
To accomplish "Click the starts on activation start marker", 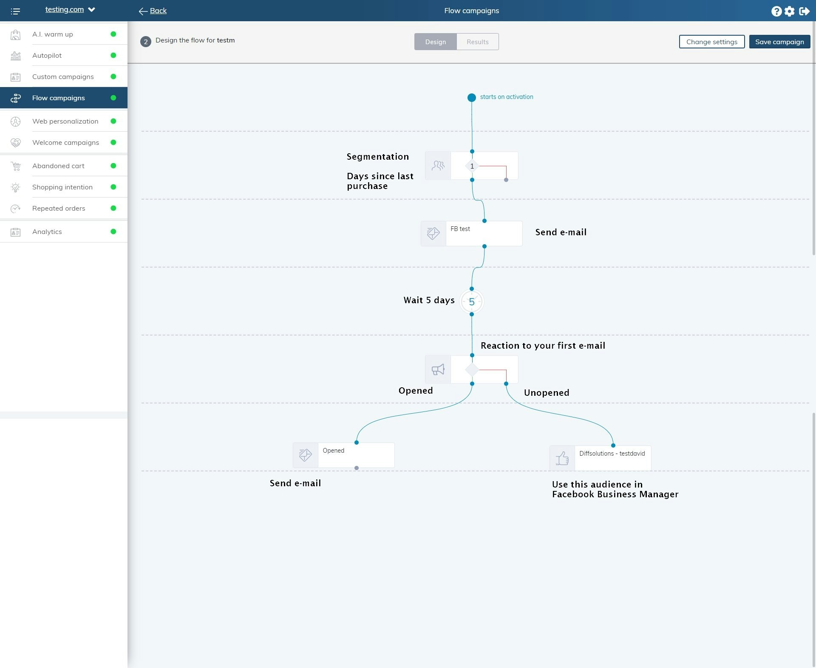I will coord(471,98).
